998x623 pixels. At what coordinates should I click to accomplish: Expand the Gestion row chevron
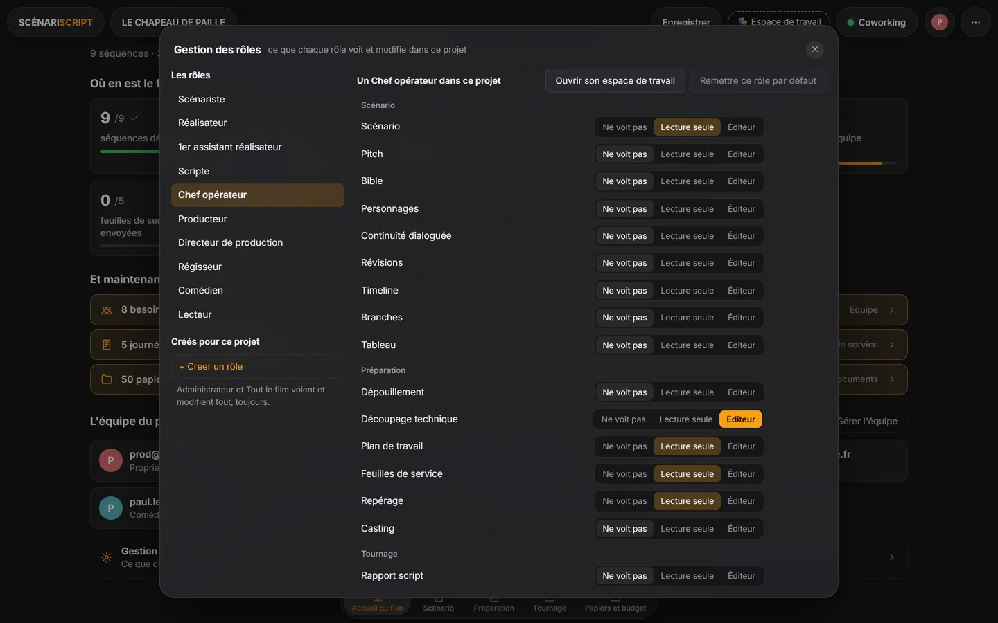(892, 557)
